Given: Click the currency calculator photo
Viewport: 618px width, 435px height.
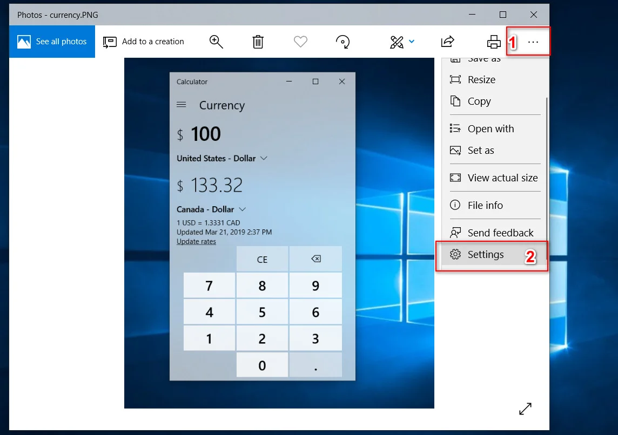Looking at the screenshot, I should coord(279,233).
